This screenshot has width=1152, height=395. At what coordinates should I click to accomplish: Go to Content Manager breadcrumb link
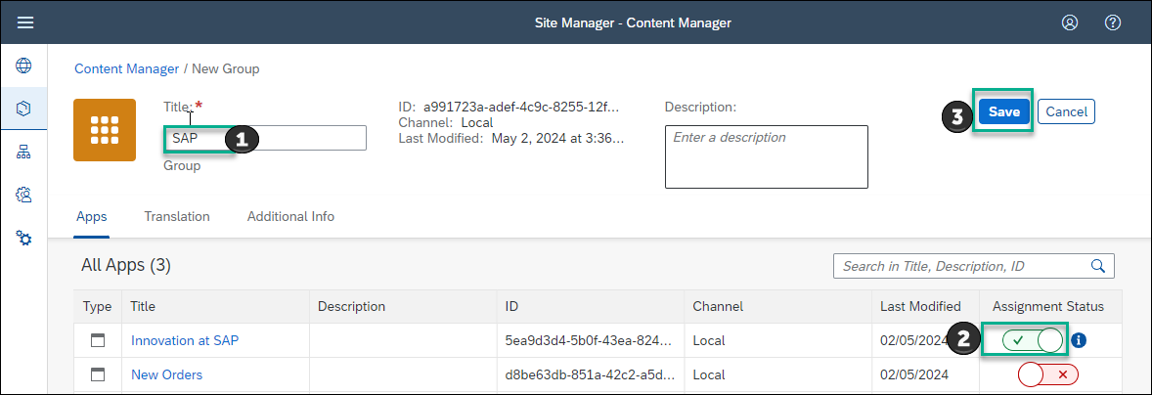(126, 69)
